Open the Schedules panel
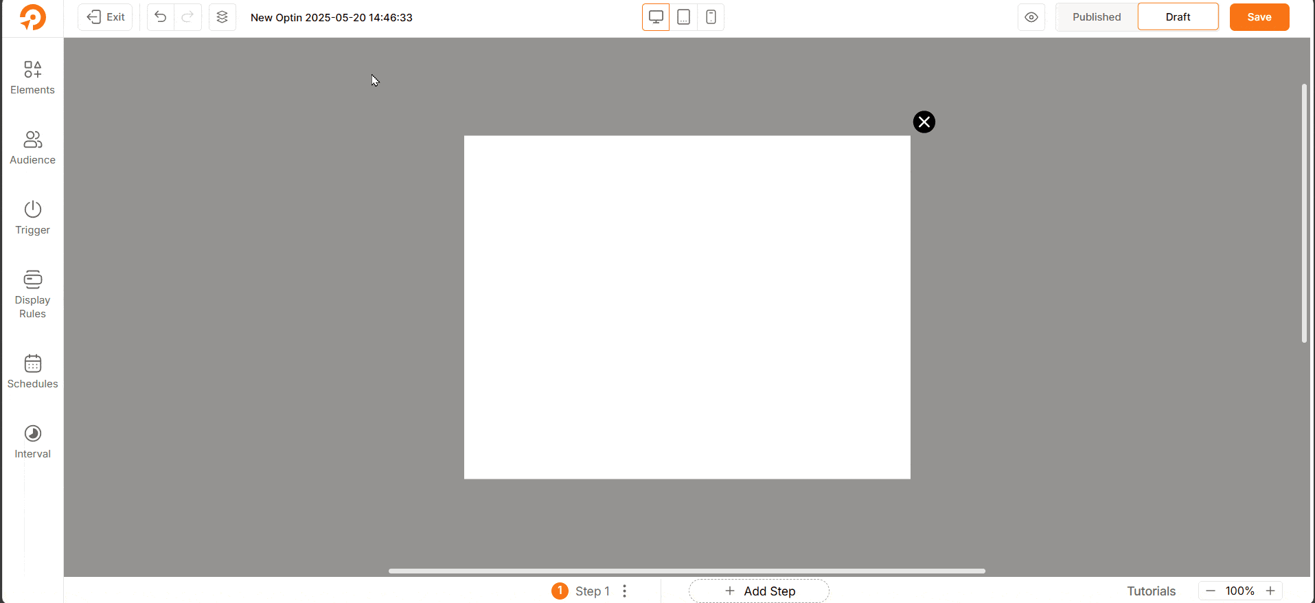This screenshot has width=1315, height=603. click(x=32, y=372)
